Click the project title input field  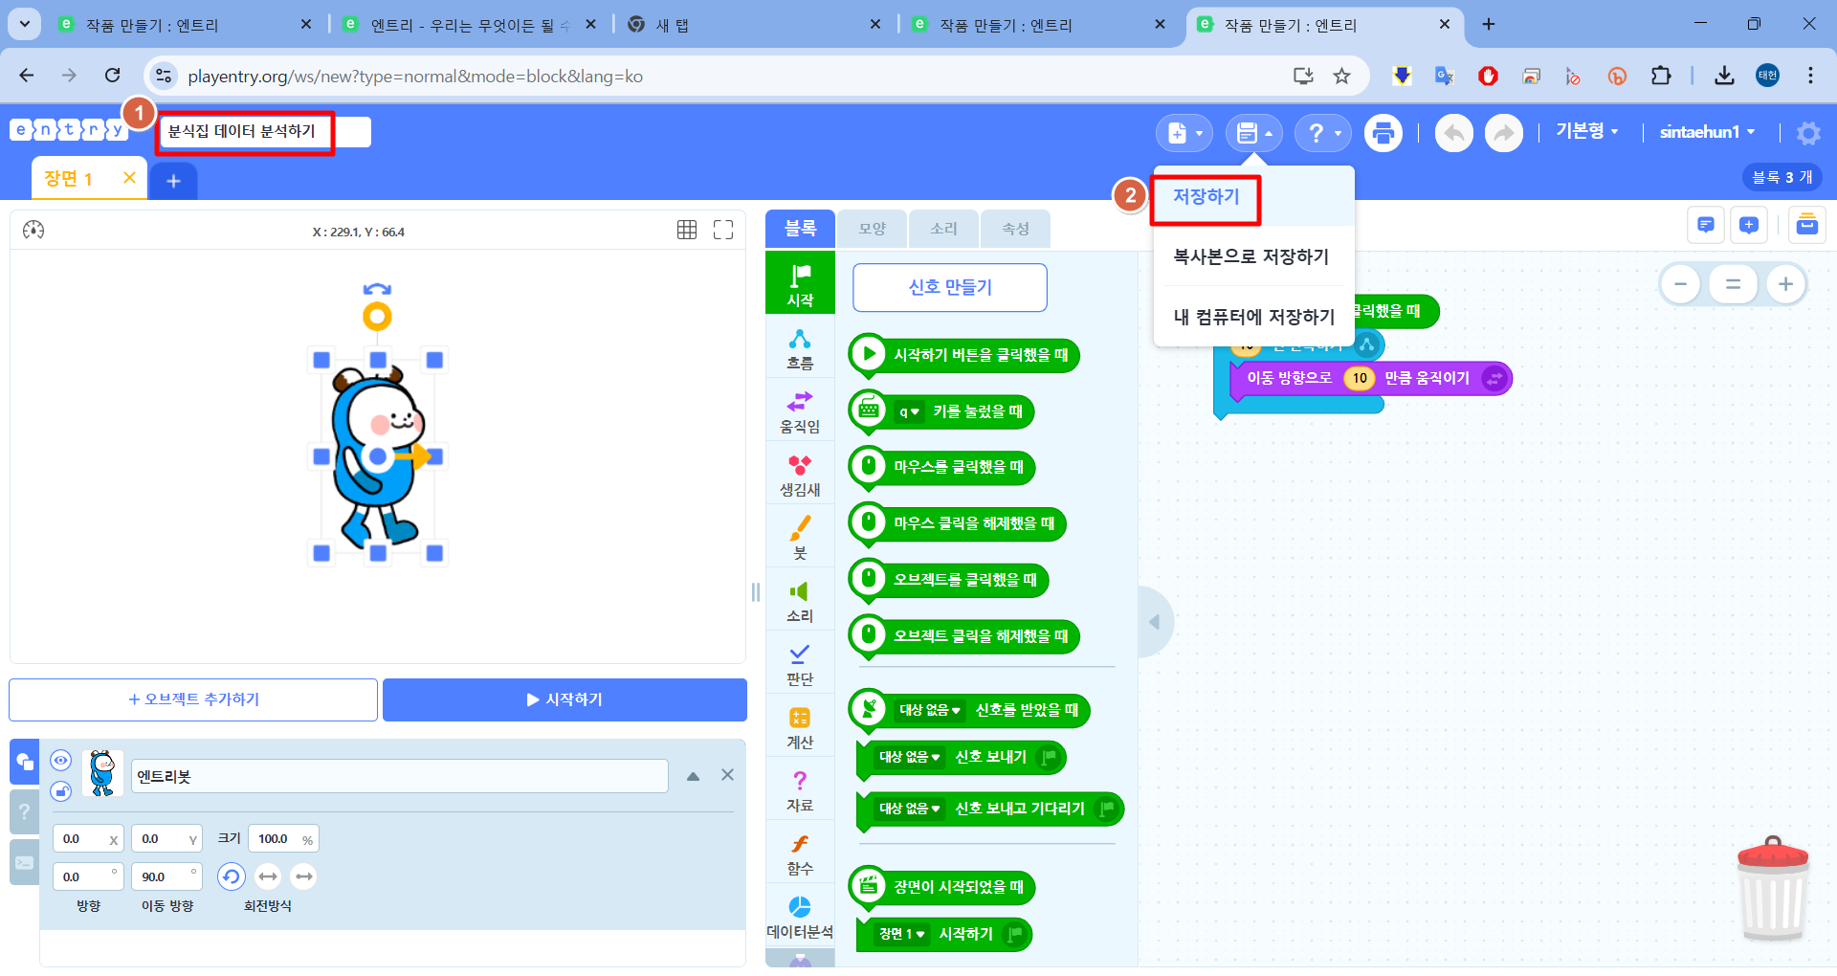[x=265, y=132]
